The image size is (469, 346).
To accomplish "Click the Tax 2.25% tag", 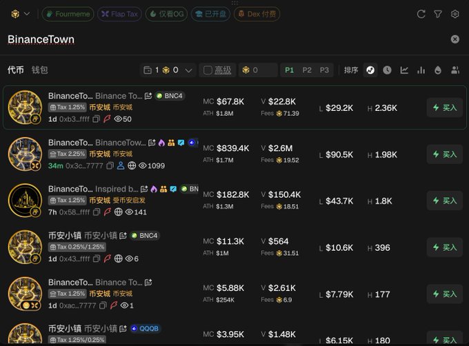I will tap(68, 154).
